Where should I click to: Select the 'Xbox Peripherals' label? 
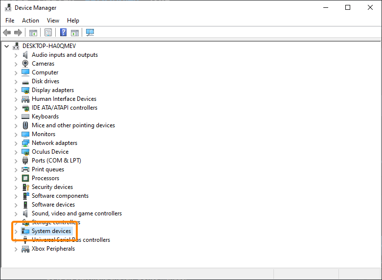click(53, 249)
